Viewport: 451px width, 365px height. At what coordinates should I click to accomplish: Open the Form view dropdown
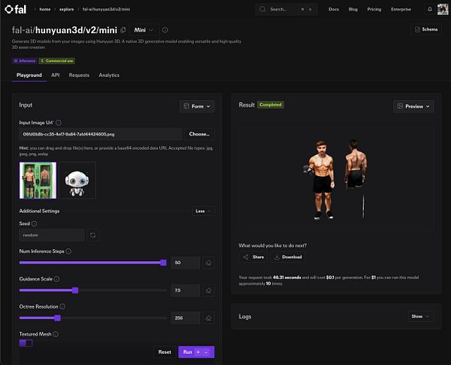tap(197, 106)
